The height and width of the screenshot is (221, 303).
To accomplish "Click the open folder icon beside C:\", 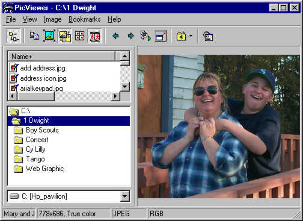I will click(x=14, y=111).
